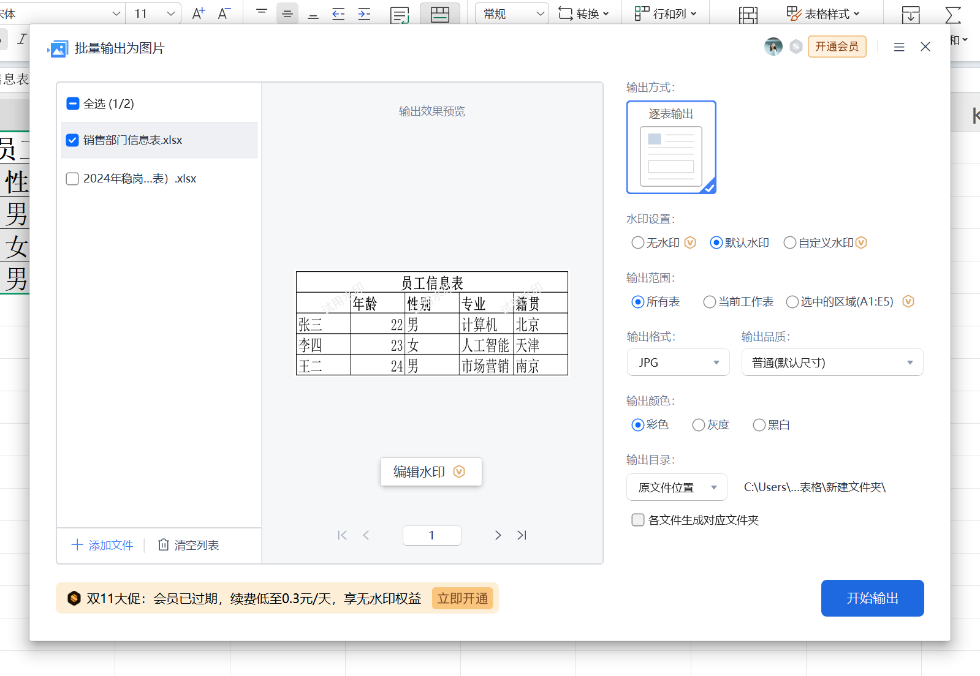The image size is (980, 676).
Task: Select 当前工作表 current sheet range
Action: pos(710,302)
